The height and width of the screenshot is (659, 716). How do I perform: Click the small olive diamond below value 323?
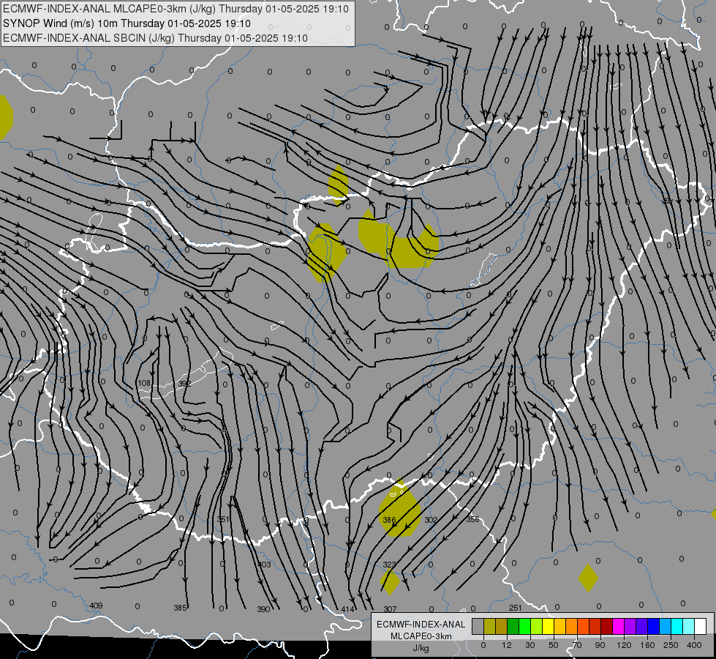point(390,583)
